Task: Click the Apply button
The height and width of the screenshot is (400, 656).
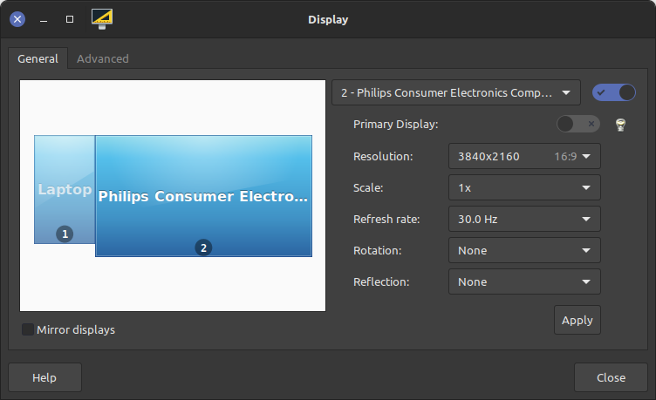Action: (x=577, y=320)
